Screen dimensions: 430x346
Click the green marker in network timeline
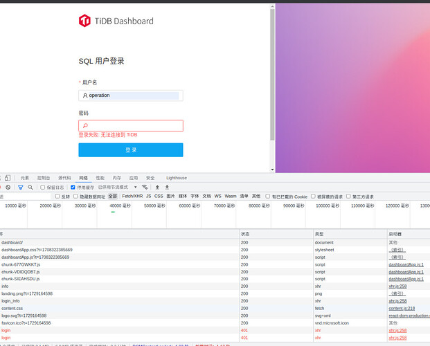coord(113,212)
